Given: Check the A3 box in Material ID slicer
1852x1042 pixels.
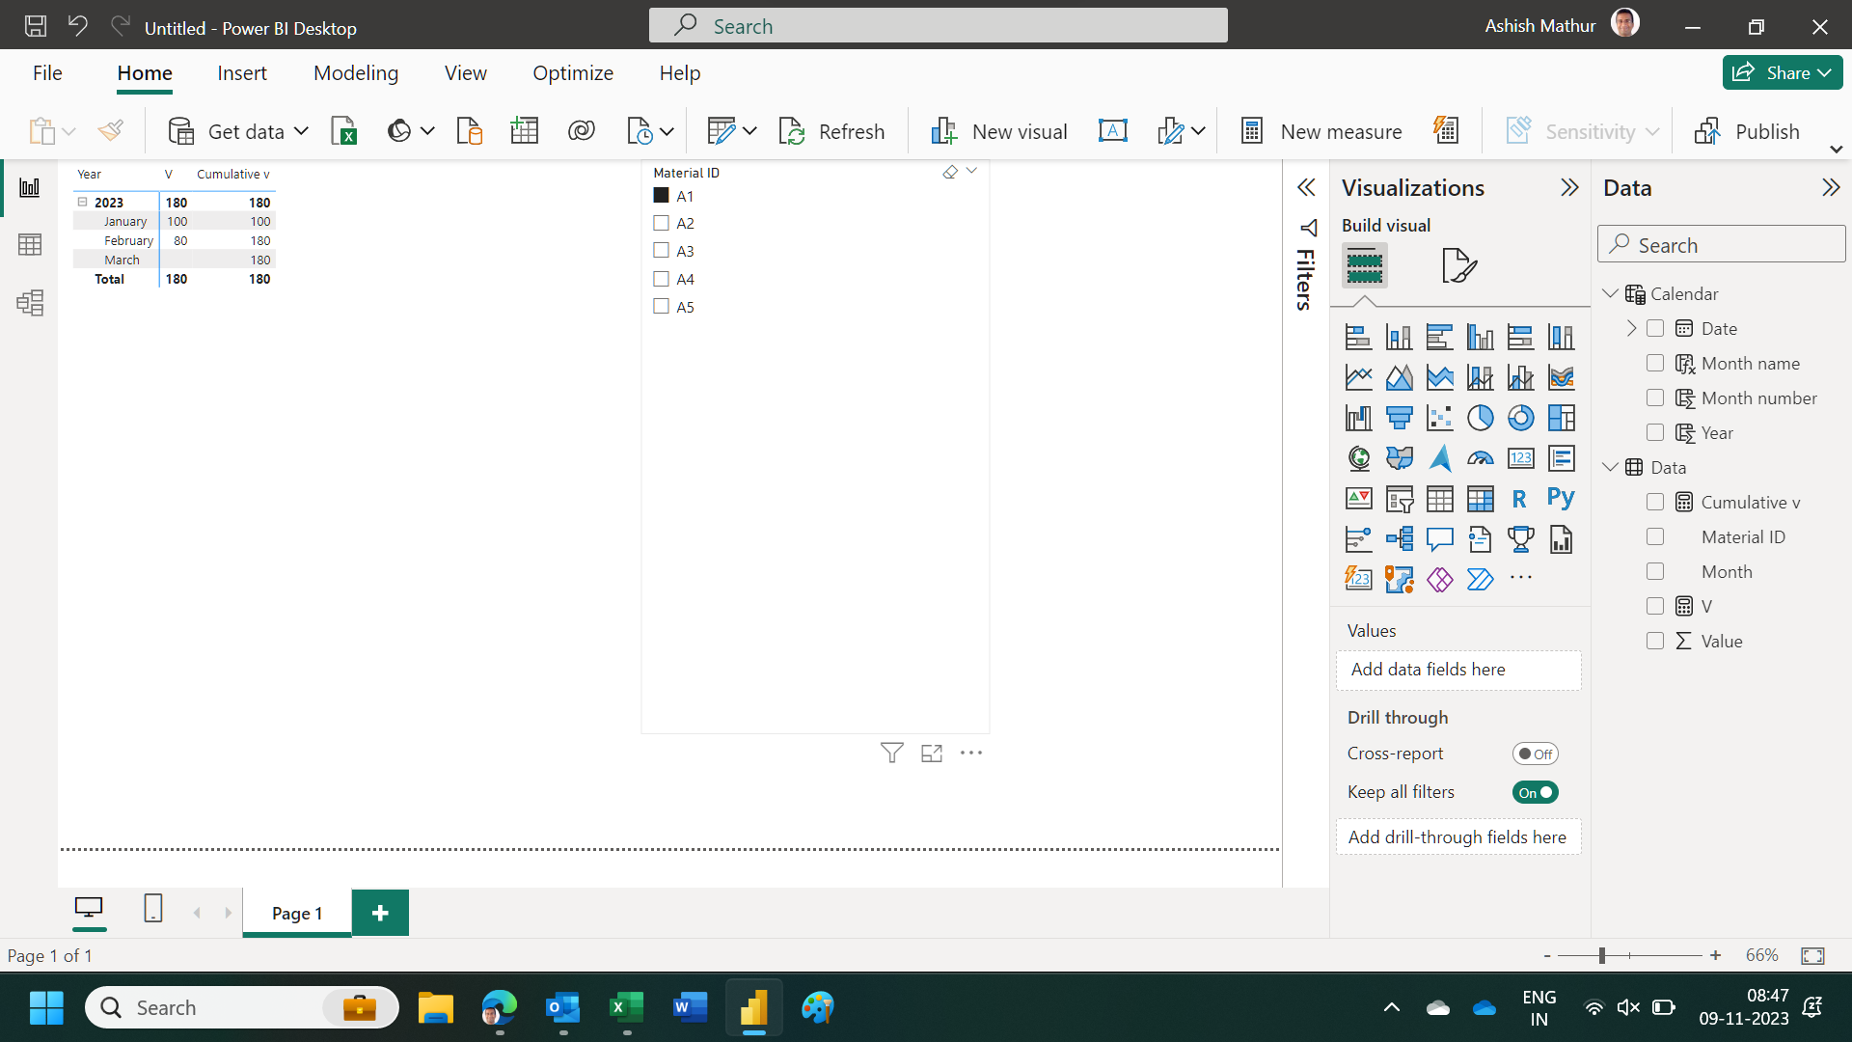Looking at the screenshot, I should pos(662,251).
